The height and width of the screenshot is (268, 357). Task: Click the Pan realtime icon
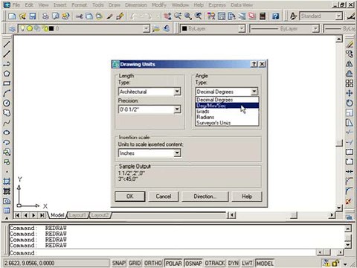(167, 16)
